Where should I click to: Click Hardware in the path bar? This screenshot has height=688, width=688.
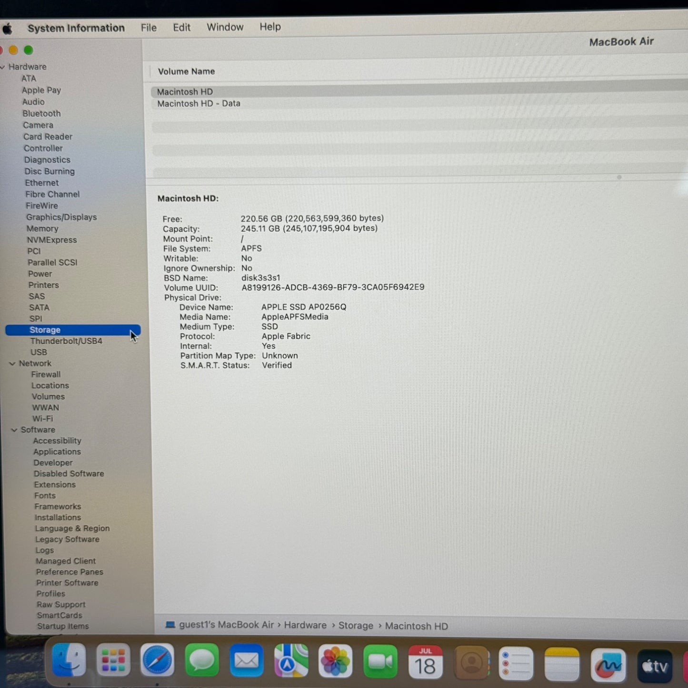305,625
